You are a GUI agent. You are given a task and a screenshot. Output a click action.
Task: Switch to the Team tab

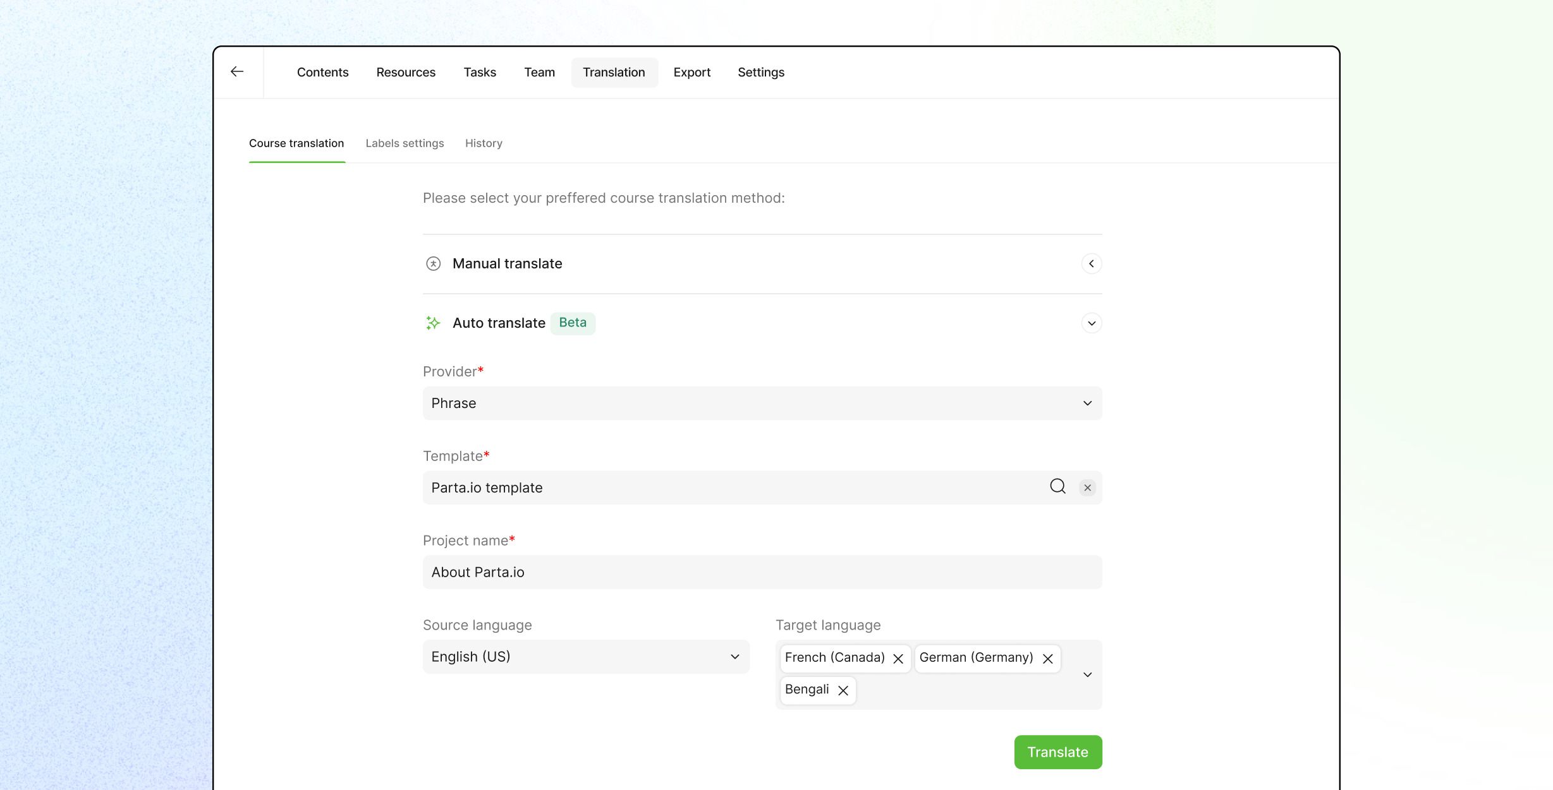click(x=539, y=72)
